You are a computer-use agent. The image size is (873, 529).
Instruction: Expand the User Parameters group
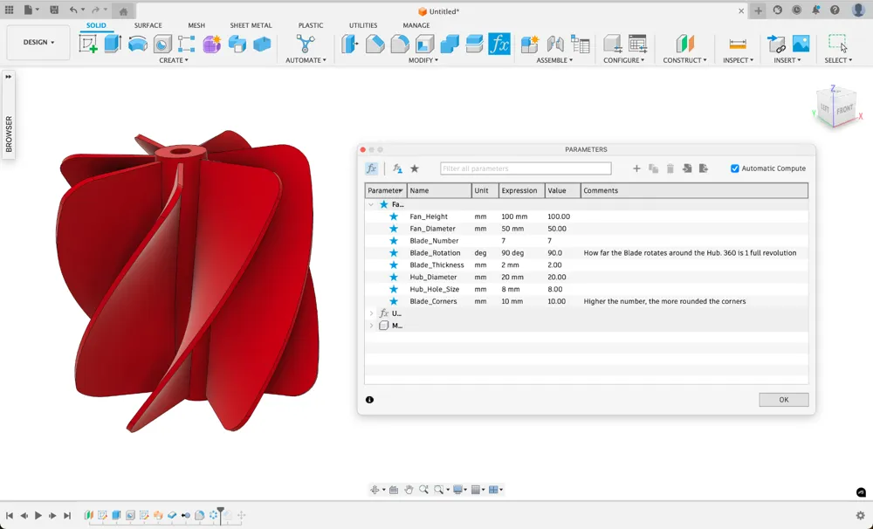(372, 313)
